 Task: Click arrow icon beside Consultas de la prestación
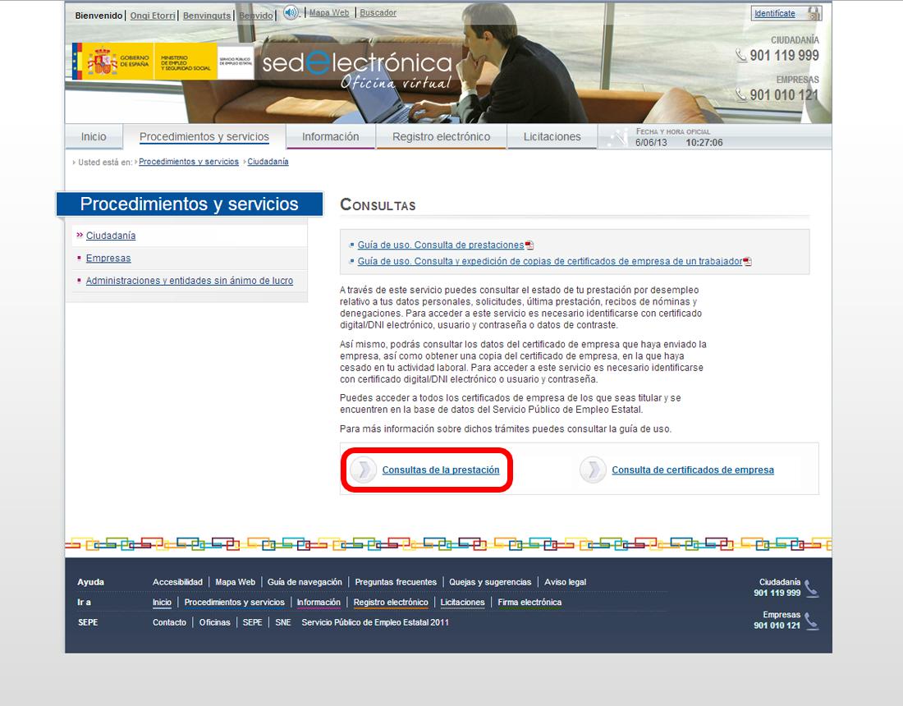[x=363, y=470]
